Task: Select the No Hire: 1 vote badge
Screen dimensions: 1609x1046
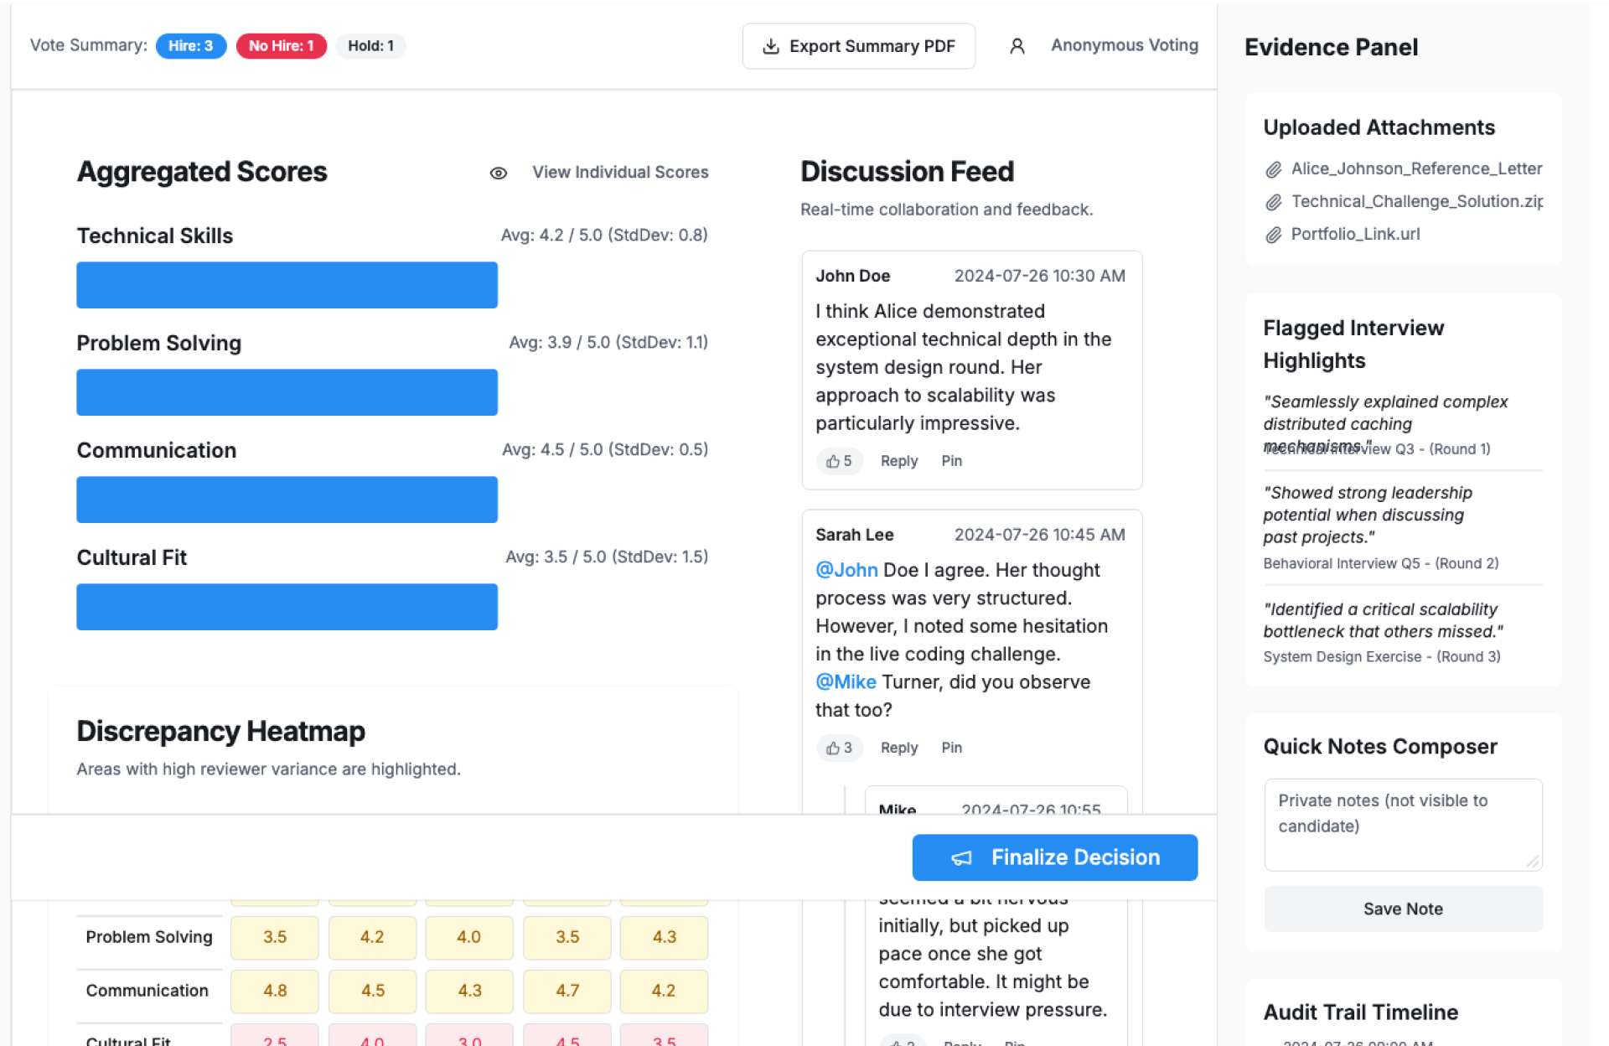Action: 281,46
